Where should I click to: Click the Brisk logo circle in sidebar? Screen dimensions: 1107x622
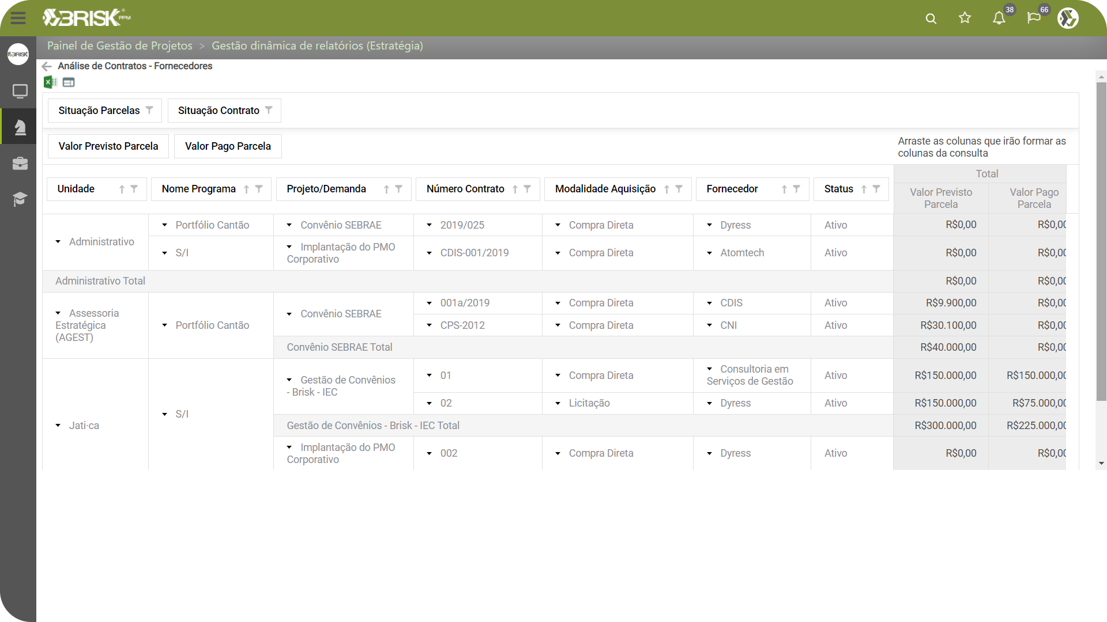click(18, 54)
